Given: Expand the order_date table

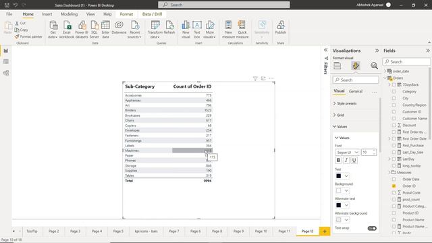Looking at the screenshot, I should (x=385, y=71).
